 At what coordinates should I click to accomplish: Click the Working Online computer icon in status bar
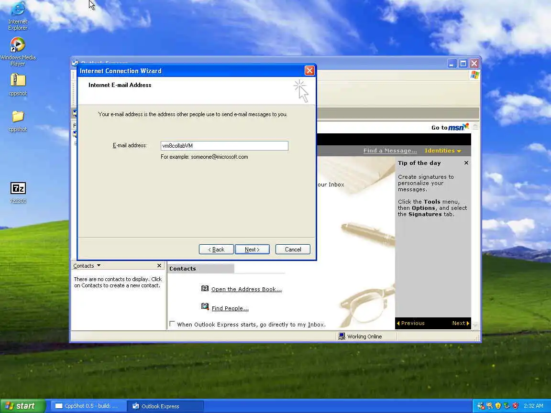(x=341, y=336)
